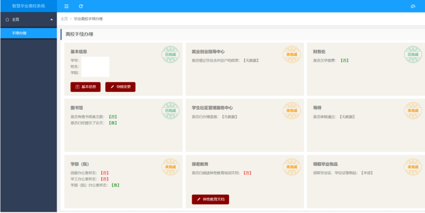Click 学工办公室状态 line
The width and height of the screenshot is (425, 213).
90,179
